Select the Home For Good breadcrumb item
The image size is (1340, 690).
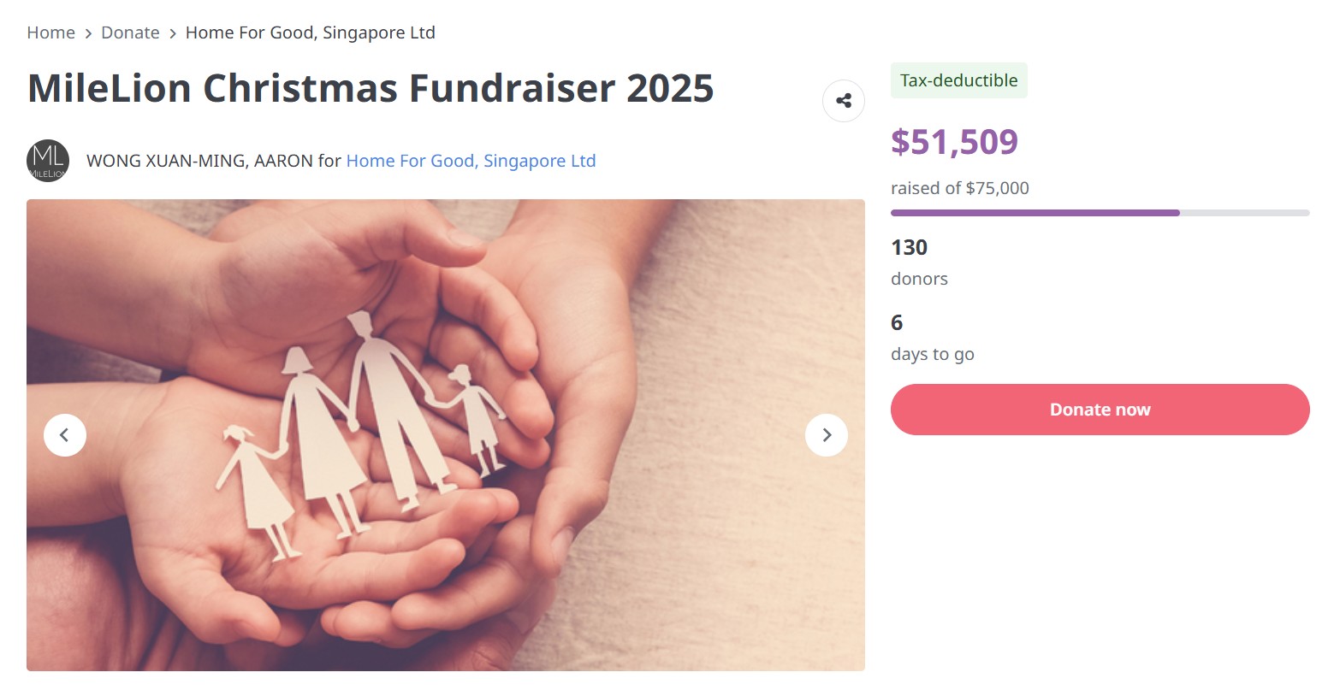(x=310, y=32)
